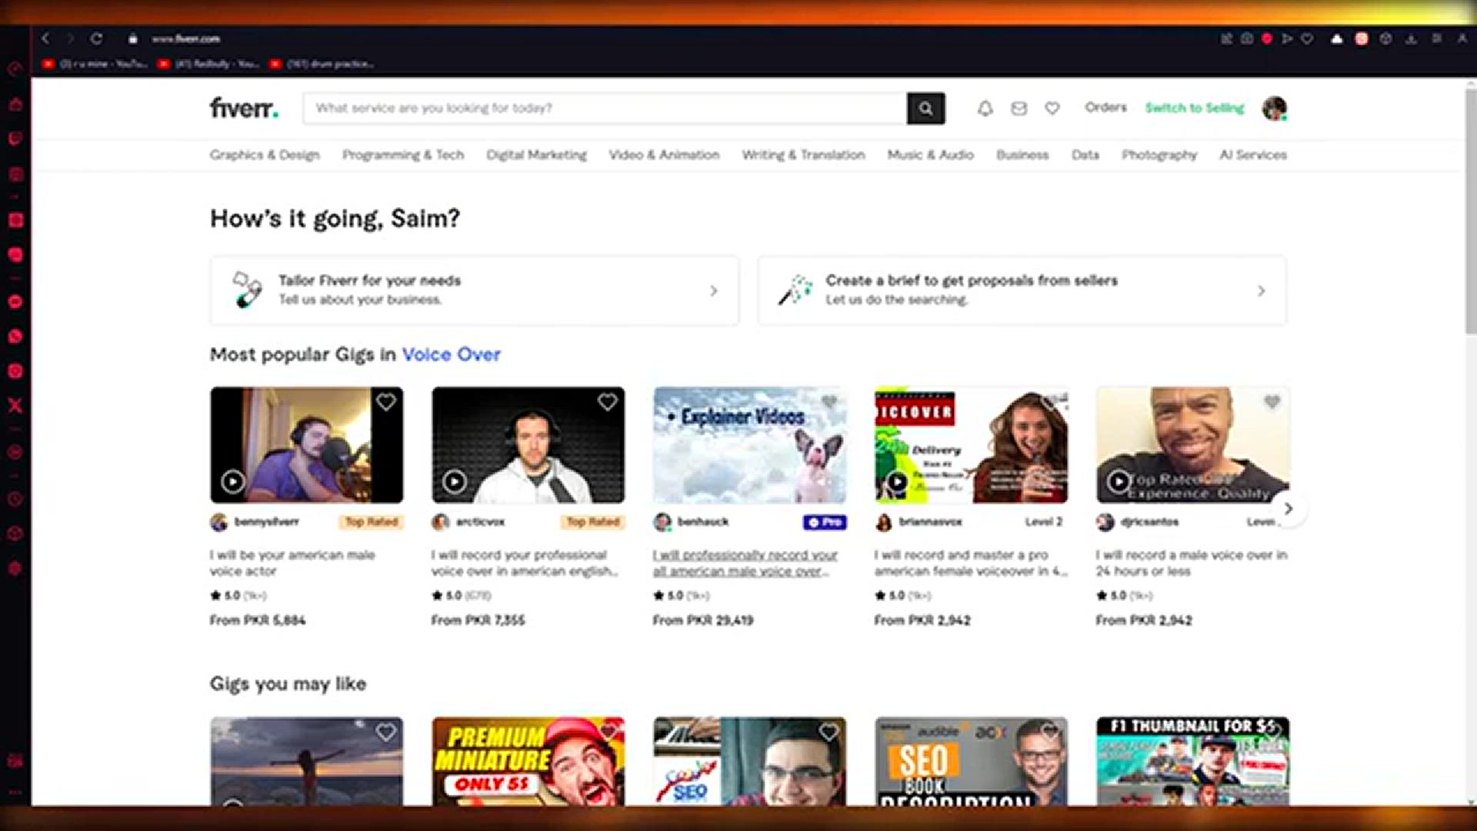Click the black search magnifier button
The image size is (1477, 831).
click(925, 108)
